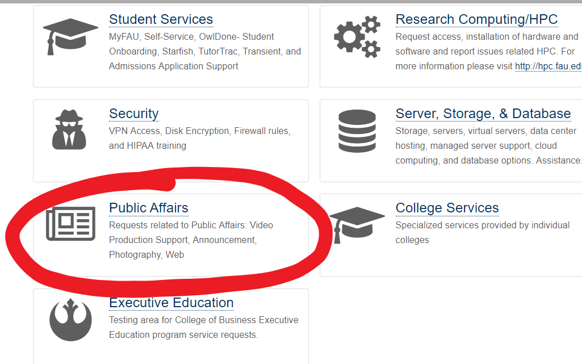Open the Research Computing/HPC link
The height and width of the screenshot is (364, 582).
point(476,19)
